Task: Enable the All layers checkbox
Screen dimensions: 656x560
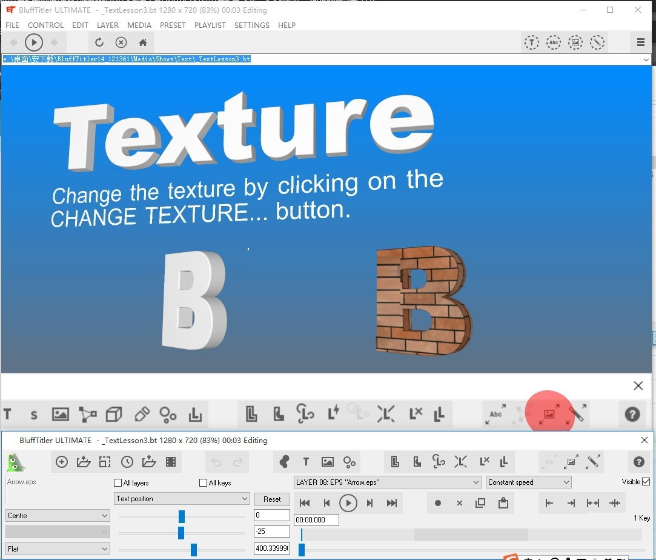Action: point(118,483)
